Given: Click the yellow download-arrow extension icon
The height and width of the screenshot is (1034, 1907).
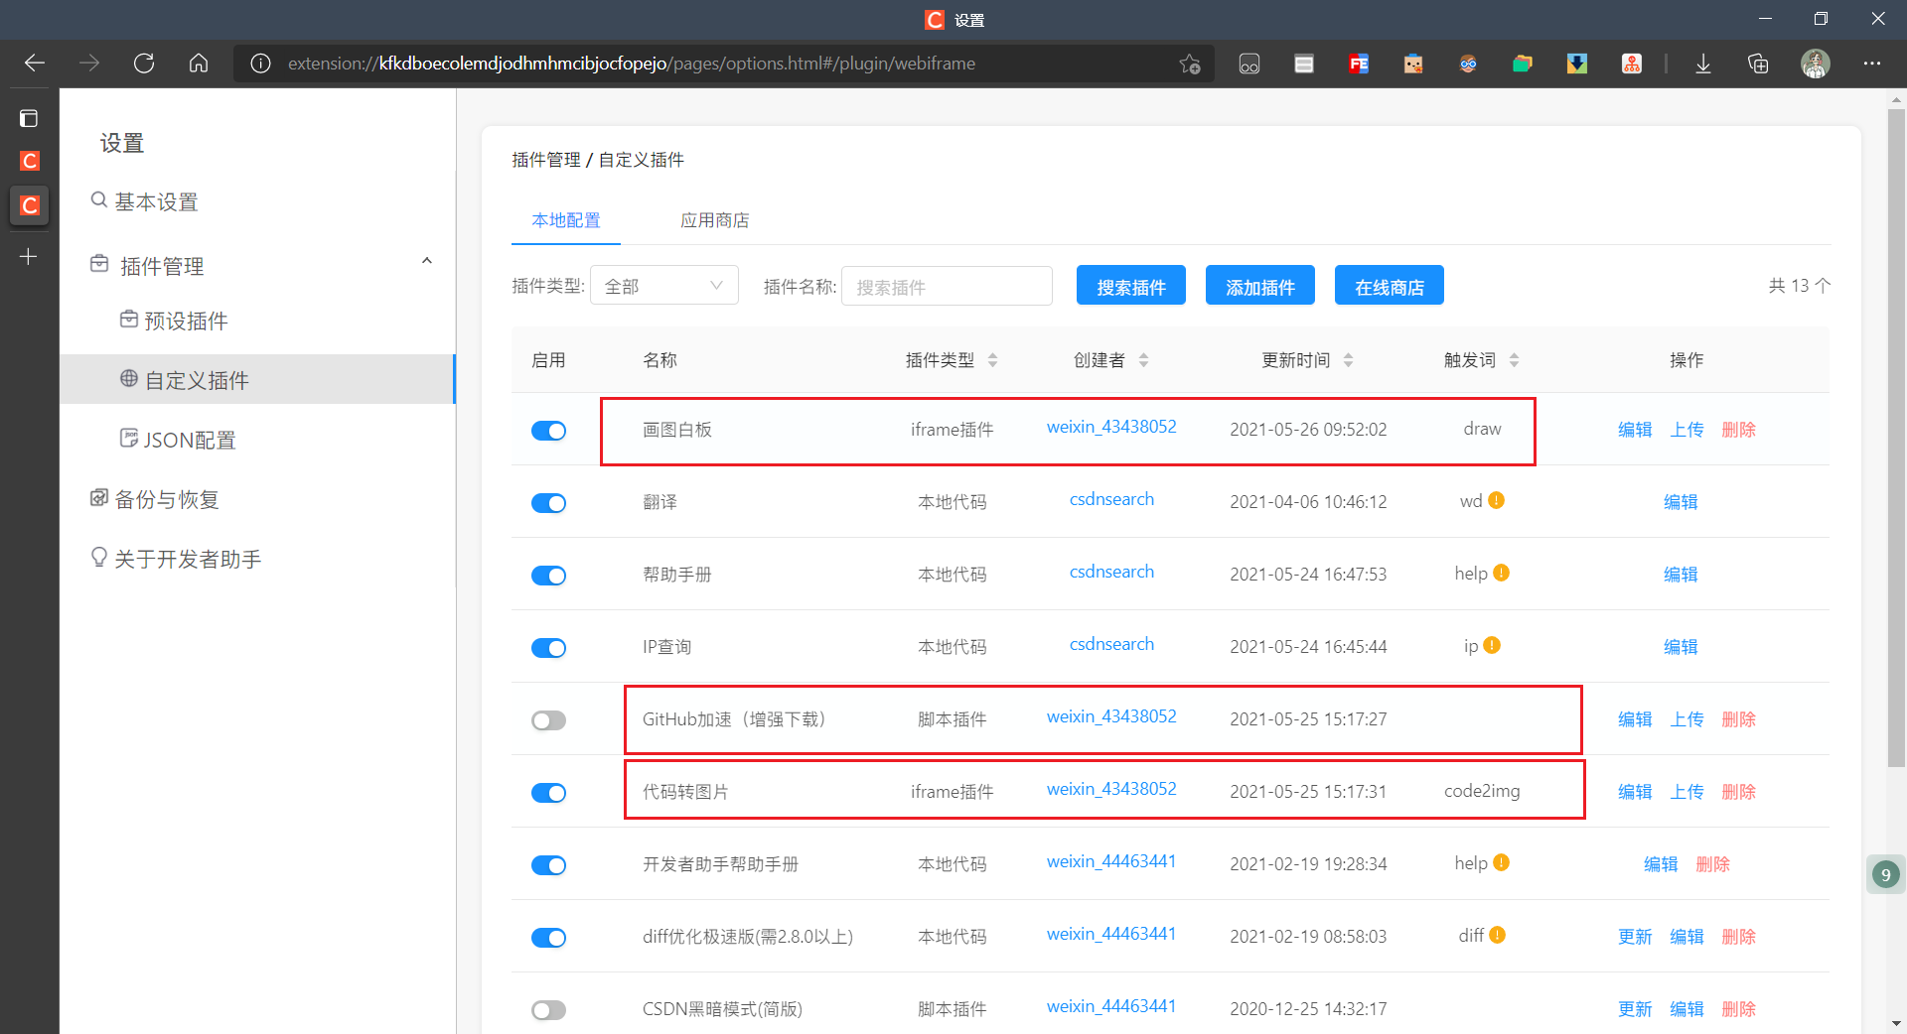Looking at the screenshot, I should 1577,64.
